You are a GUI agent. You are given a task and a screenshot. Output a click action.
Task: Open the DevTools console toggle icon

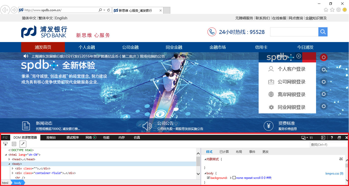(323, 138)
